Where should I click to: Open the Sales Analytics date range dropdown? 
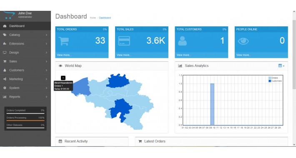pyautogui.click(x=281, y=66)
